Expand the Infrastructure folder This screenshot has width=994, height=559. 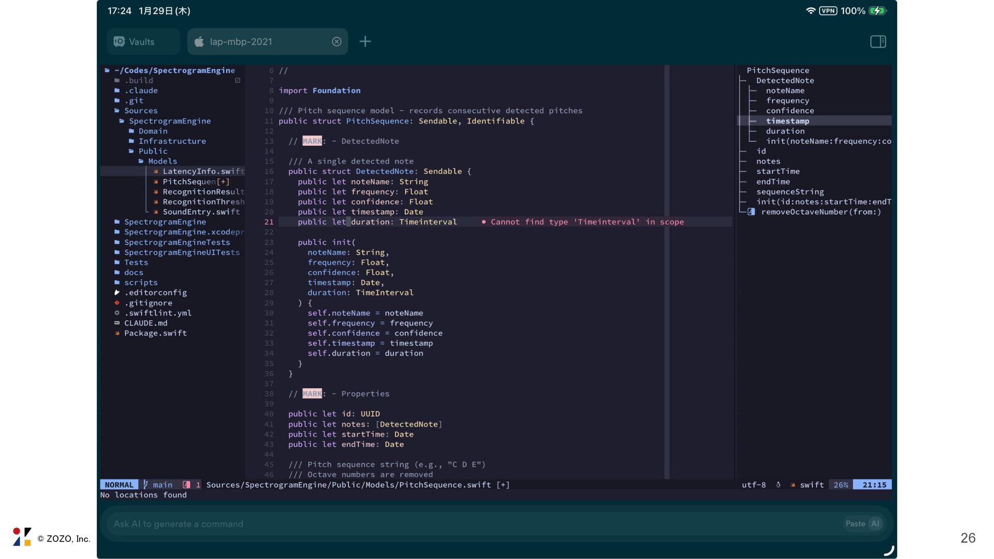(172, 141)
